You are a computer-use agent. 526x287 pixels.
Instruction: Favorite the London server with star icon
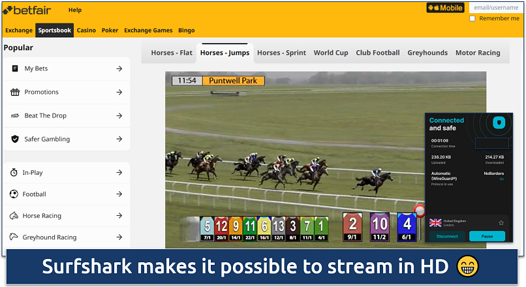[x=501, y=223]
